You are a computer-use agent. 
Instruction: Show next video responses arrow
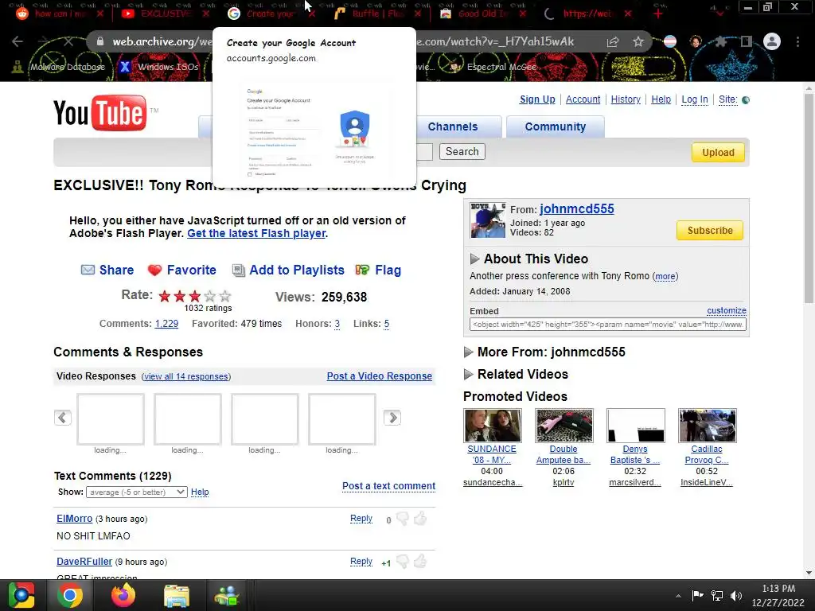click(392, 417)
